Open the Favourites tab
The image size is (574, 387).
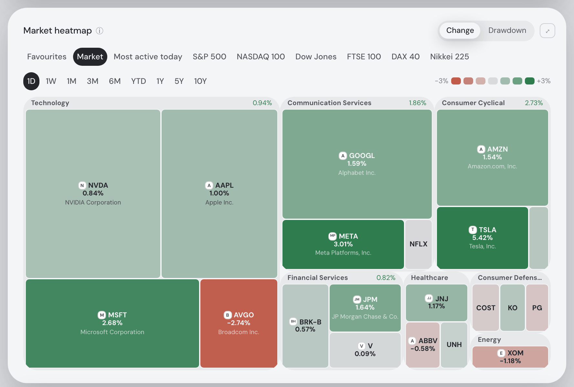tap(47, 57)
